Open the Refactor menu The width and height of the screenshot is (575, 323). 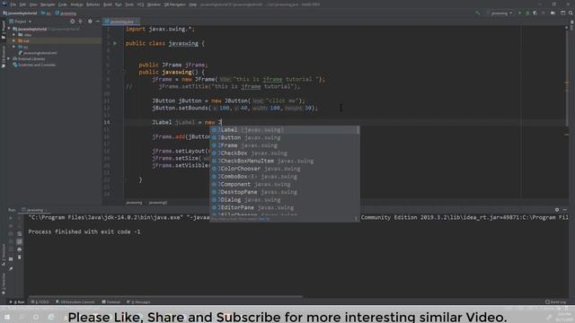tap(93, 4)
